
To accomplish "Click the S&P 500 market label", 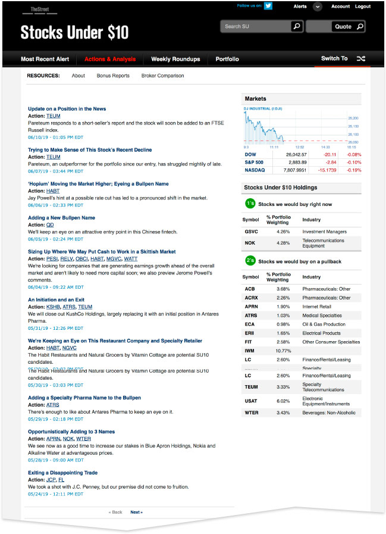I will pyautogui.click(x=254, y=162).
